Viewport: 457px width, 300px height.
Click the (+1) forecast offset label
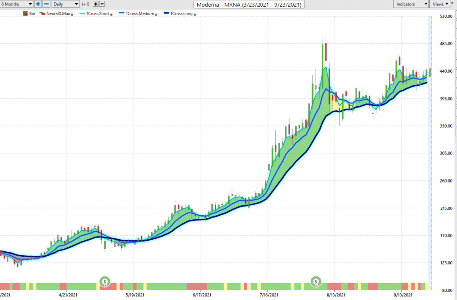point(85,4)
